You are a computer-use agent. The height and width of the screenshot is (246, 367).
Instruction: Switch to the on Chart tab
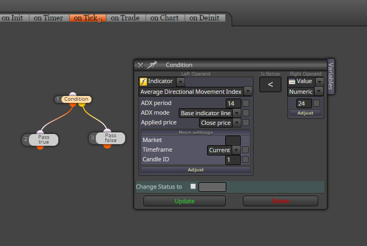[165, 18]
